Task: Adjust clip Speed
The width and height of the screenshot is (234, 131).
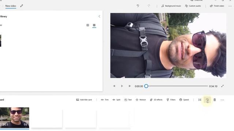Action: (184, 100)
